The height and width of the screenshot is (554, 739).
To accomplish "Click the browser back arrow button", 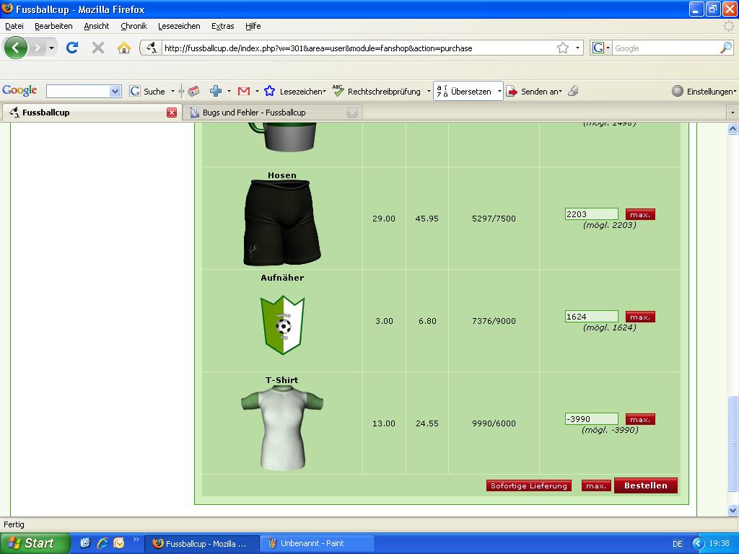I will [16, 48].
